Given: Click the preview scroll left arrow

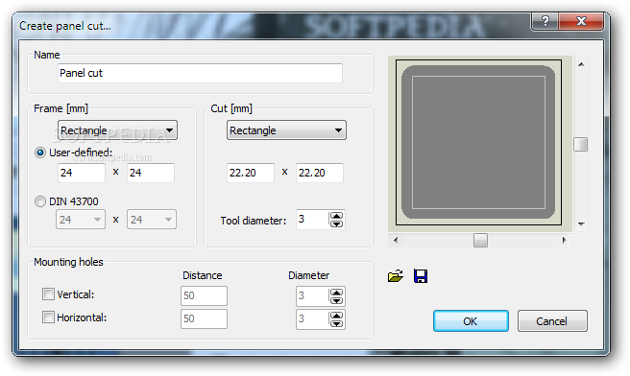Looking at the screenshot, I should point(396,241).
